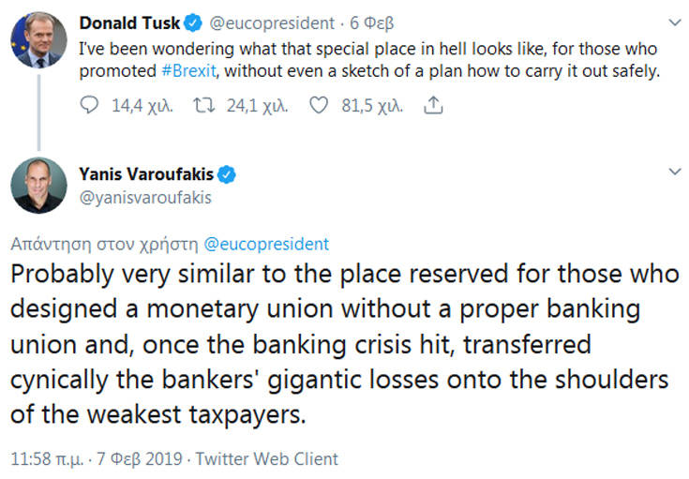Open Yanis Varoufakis's profile picture

[38, 186]
